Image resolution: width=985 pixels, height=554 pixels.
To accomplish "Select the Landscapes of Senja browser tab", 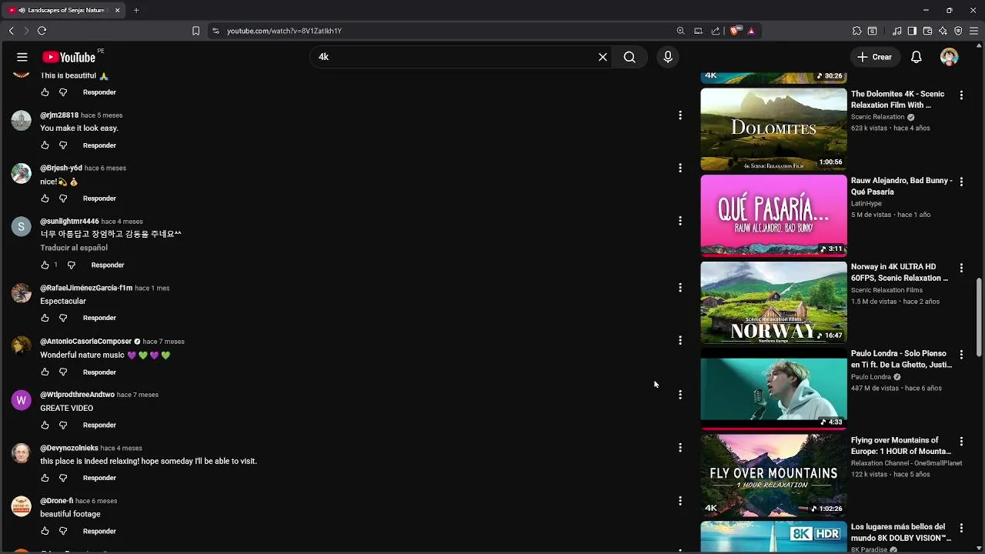I will pos(65,10).
